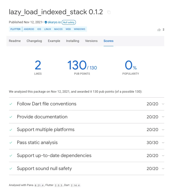Click the thumbs-up like icon
The height and width of the screenshot is (196, 174).
tap(159, 29)
